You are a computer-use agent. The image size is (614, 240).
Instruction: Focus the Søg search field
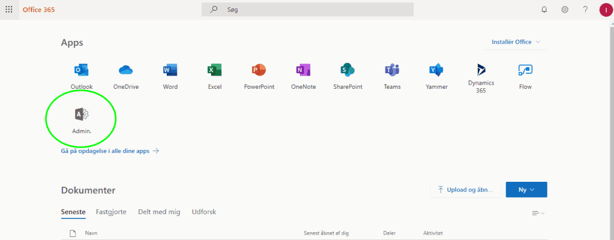[308, 10]
